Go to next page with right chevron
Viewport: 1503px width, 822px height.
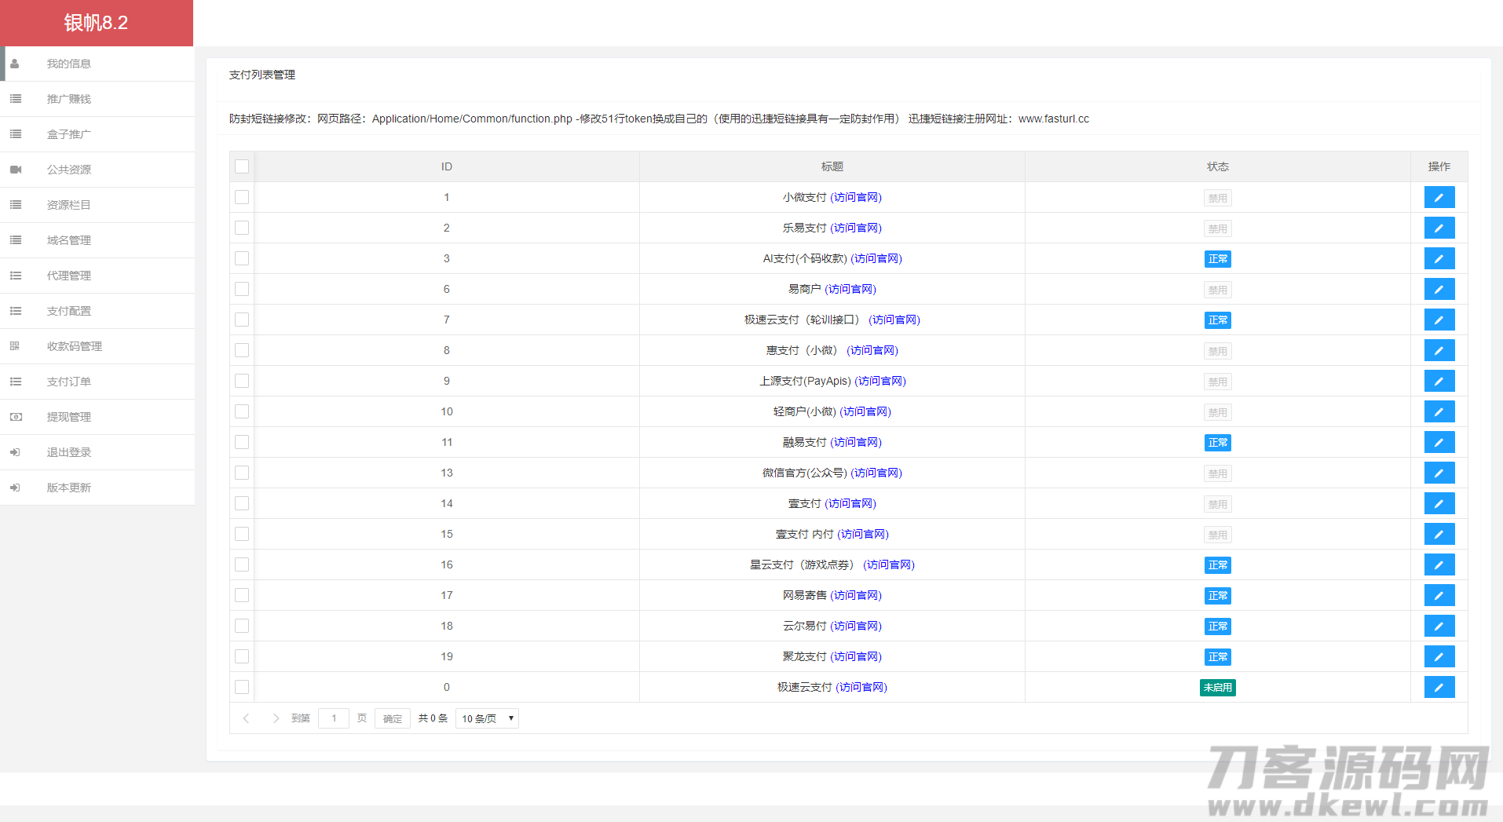tap(276, 718)
